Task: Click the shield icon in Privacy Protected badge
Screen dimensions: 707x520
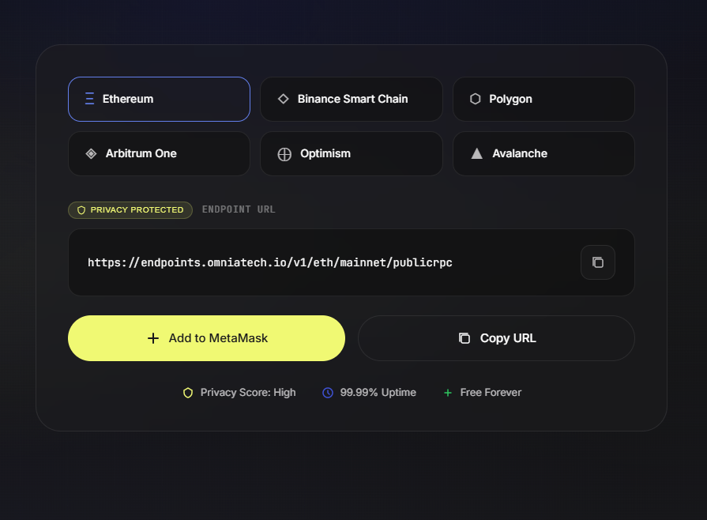Action: pos(81,210)
